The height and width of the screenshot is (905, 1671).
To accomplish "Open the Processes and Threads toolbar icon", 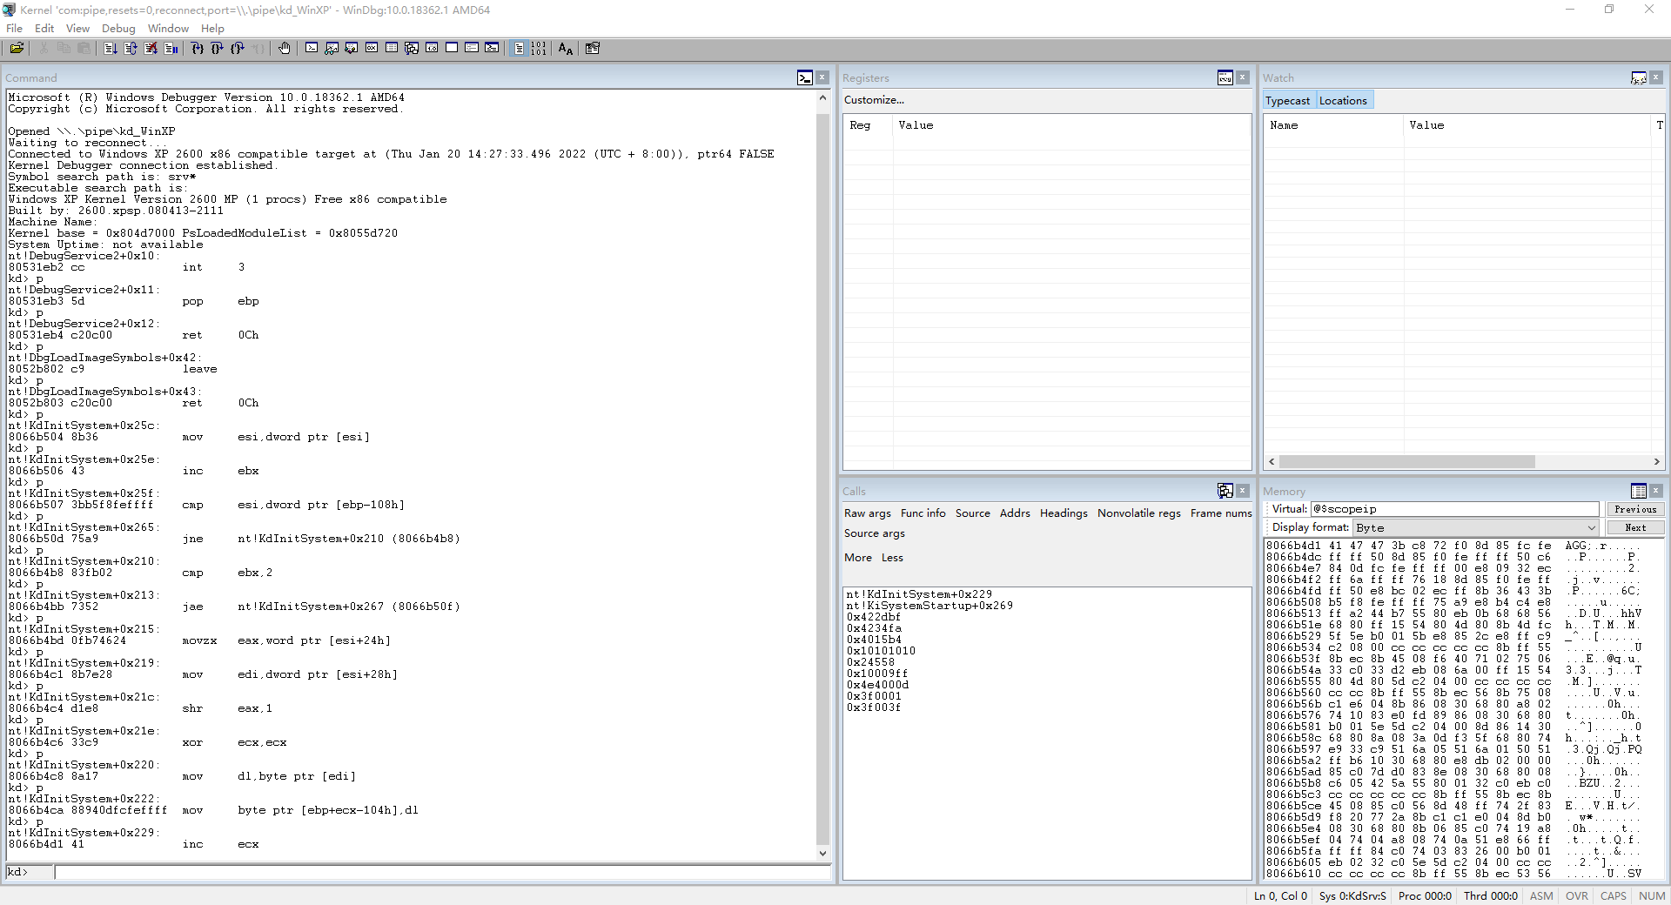I will click(x=472, y=49).
